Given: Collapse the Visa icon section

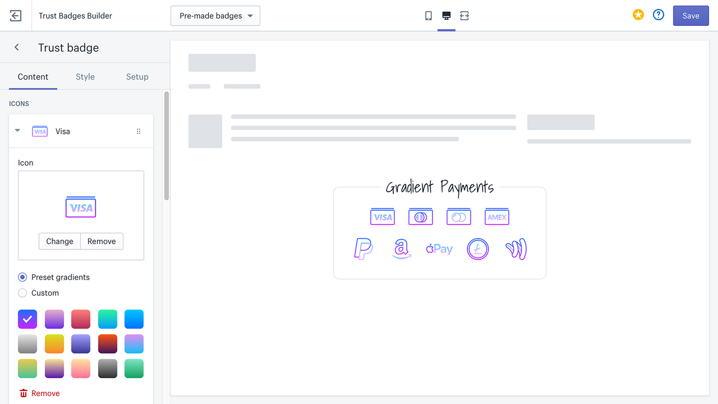Looking at the screenshot, I should click(17, 130).
